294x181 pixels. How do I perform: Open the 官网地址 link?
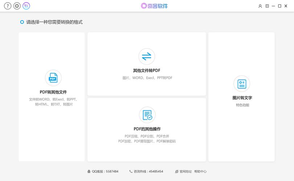point(185,172)
